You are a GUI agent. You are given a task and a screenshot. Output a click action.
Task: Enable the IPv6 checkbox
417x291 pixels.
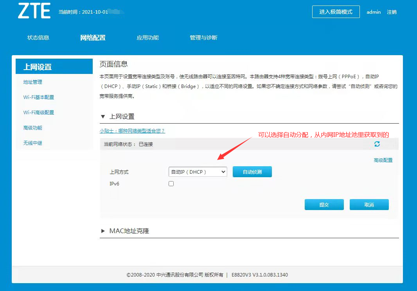(x=171, y=183)
